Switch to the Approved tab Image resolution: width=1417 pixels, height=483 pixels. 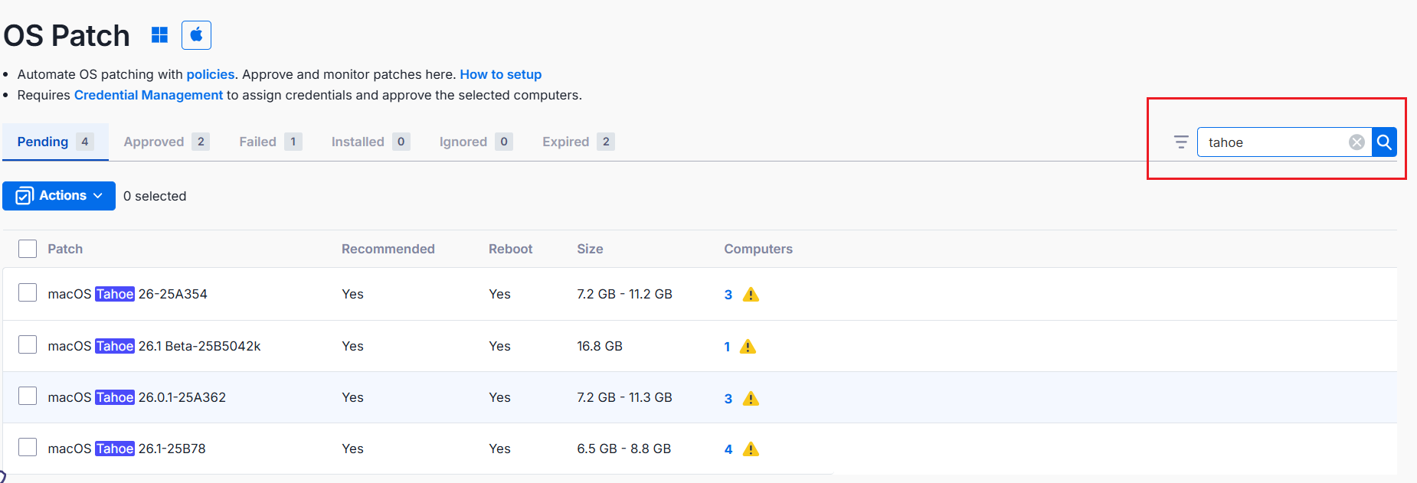(x=166, y=142)
